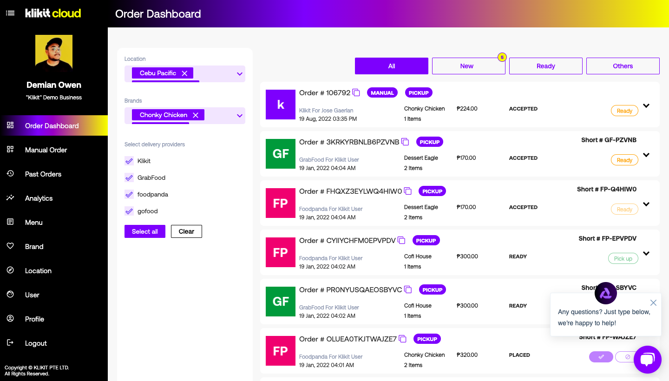This screenshot has height=381, width=669.
Task: Expand order 106792 details
Action: [x=646, y=105]
